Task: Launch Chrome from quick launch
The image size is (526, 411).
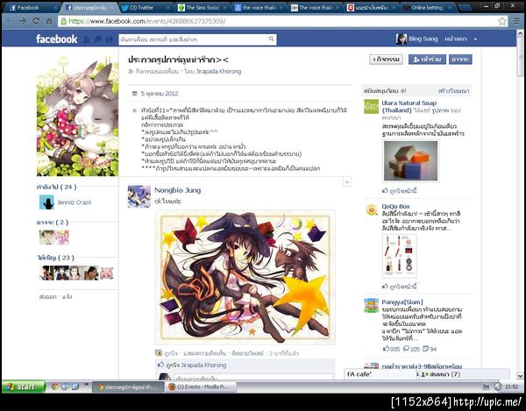Action: [x=54, y=386]
